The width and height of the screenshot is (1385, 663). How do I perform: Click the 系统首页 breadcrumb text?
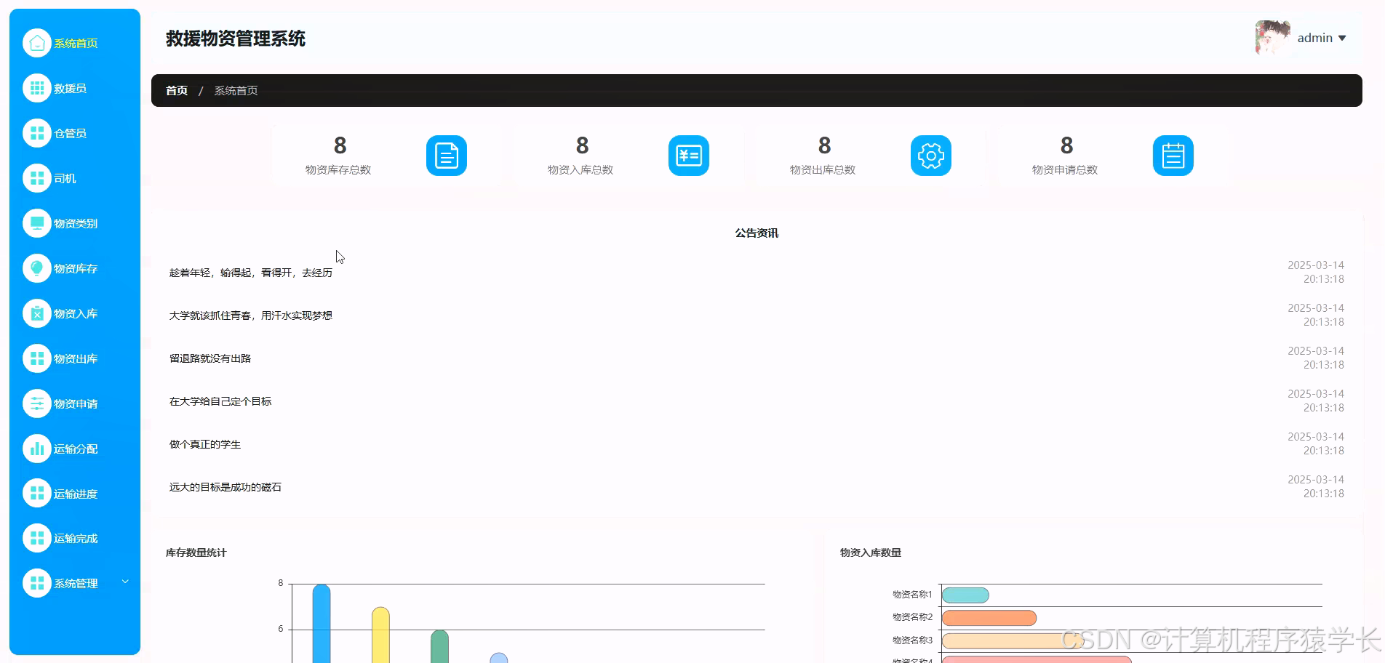[236, 91]
